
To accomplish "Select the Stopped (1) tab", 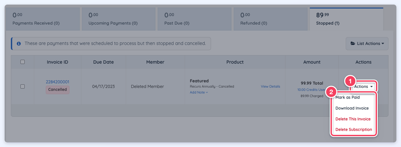I will [x=346, y=19].
